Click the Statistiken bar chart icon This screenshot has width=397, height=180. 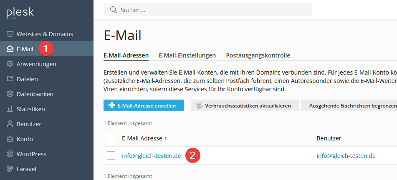tap(10, 109)
